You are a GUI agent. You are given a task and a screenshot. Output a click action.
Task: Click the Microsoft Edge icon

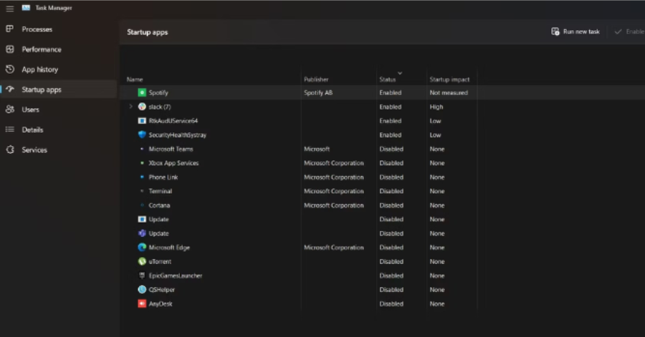(x=142, y=248)
